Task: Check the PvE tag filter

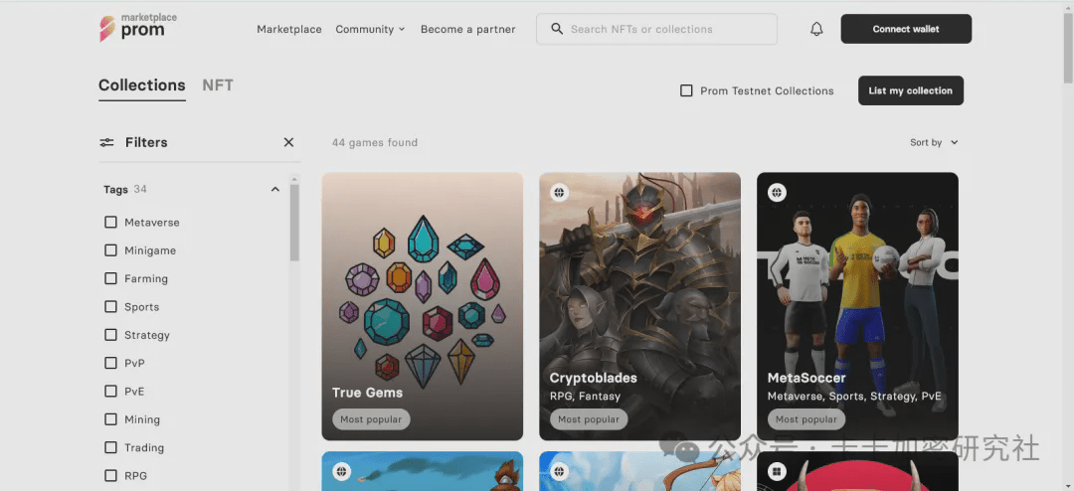Action: [110, 391]
